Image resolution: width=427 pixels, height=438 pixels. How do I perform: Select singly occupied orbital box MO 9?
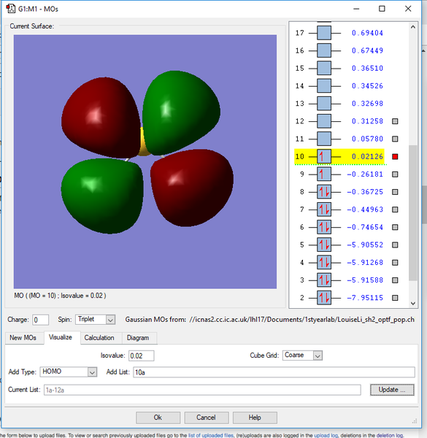click(324, 174)
